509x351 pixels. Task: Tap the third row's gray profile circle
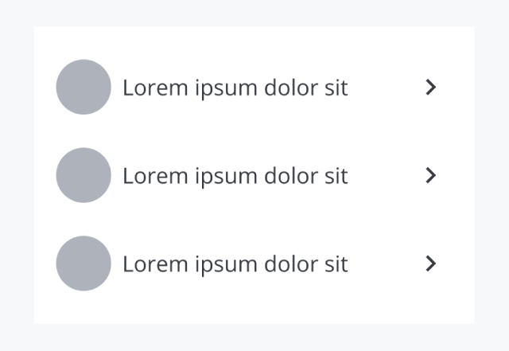coord(84,263)
